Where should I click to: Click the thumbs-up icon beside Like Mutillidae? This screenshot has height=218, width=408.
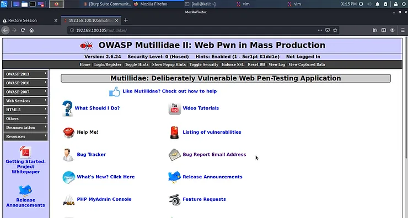[115, 91]
